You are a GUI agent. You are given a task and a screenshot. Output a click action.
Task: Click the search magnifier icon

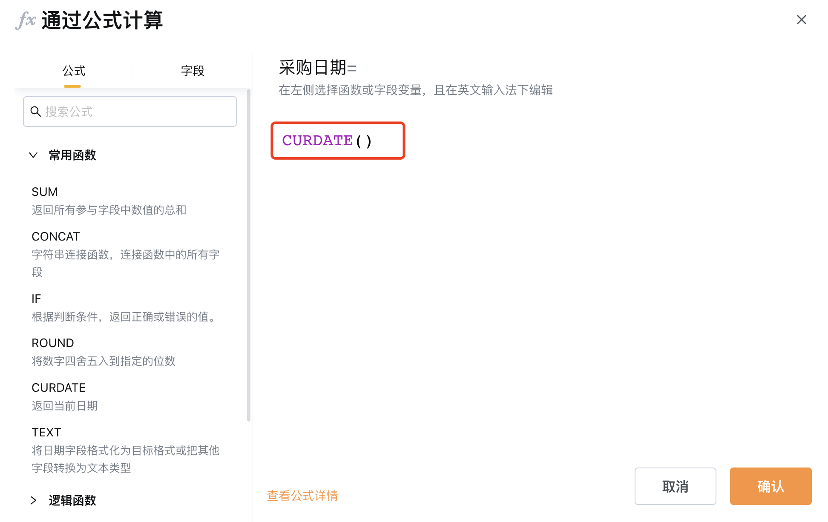(x=35, y=112)
